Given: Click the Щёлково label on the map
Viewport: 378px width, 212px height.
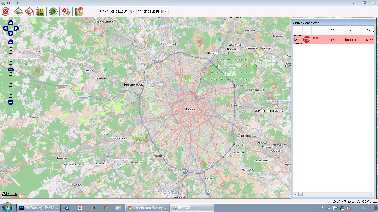Looking at the screenshot, I should pyautogui.click(x=265, y=48).
